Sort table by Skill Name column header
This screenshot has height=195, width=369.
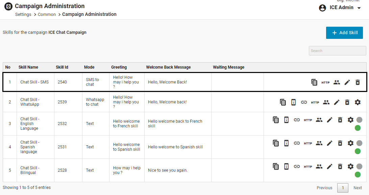pyautogui.click(x=28, y=67)
